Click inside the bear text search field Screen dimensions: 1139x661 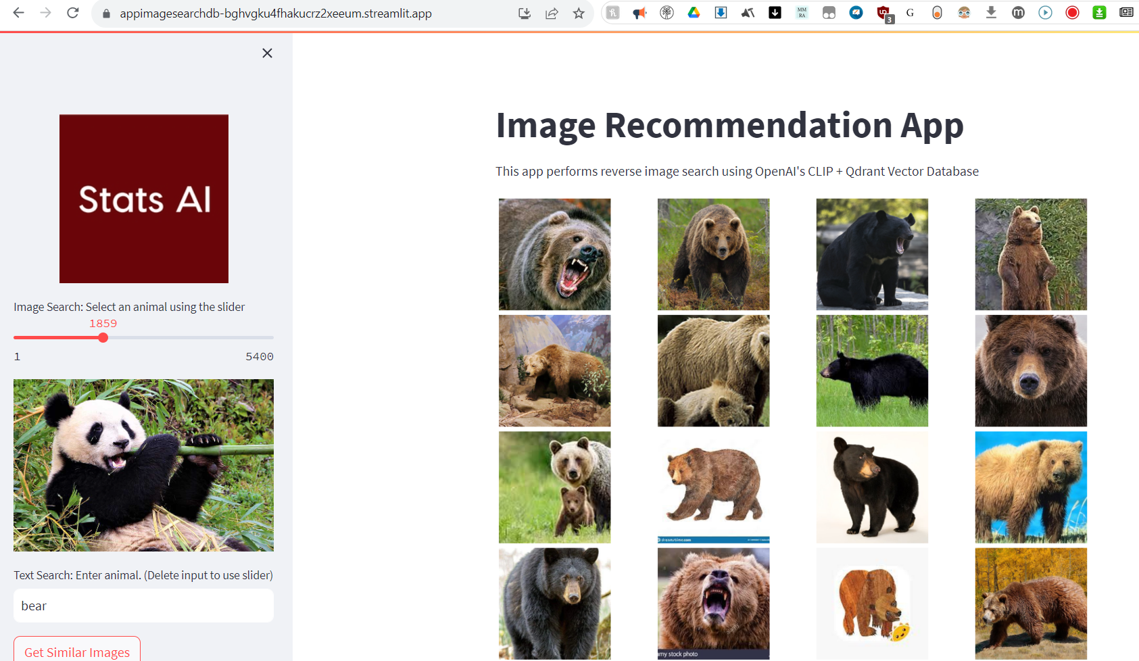click(143, 606)
